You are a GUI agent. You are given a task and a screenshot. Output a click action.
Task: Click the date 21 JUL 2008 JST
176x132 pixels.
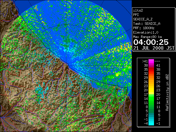click(x=154, y=48)
